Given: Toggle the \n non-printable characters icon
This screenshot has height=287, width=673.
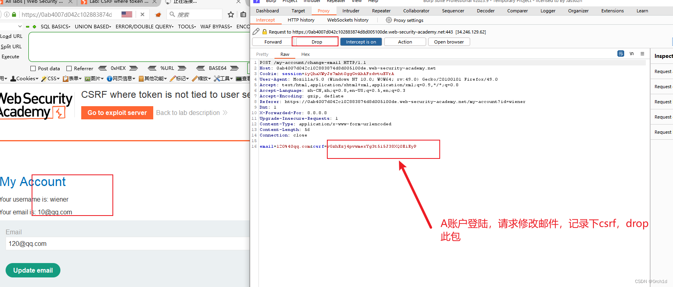Looking at the screenshot, I should coord(631,53).
